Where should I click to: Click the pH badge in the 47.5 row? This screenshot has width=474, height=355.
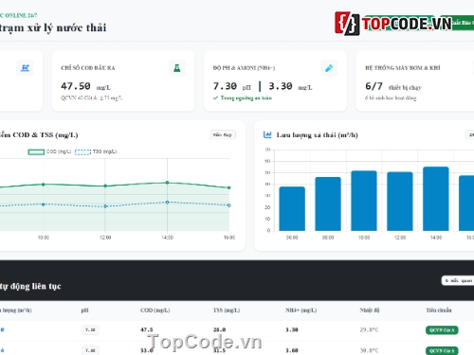click(90, 329)
